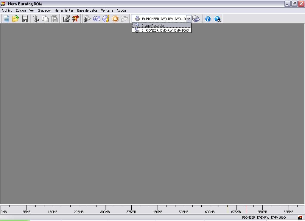Image resolution: width=305 pixels, height=221 pixels.
Task: Paste using the clipboard icon
Action: pyautogui.click(x=55, y=19)
